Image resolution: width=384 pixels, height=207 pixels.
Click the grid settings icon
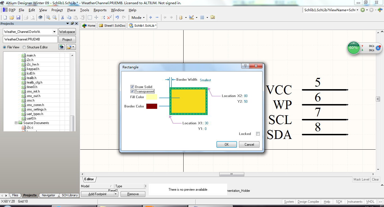point(202,17)
